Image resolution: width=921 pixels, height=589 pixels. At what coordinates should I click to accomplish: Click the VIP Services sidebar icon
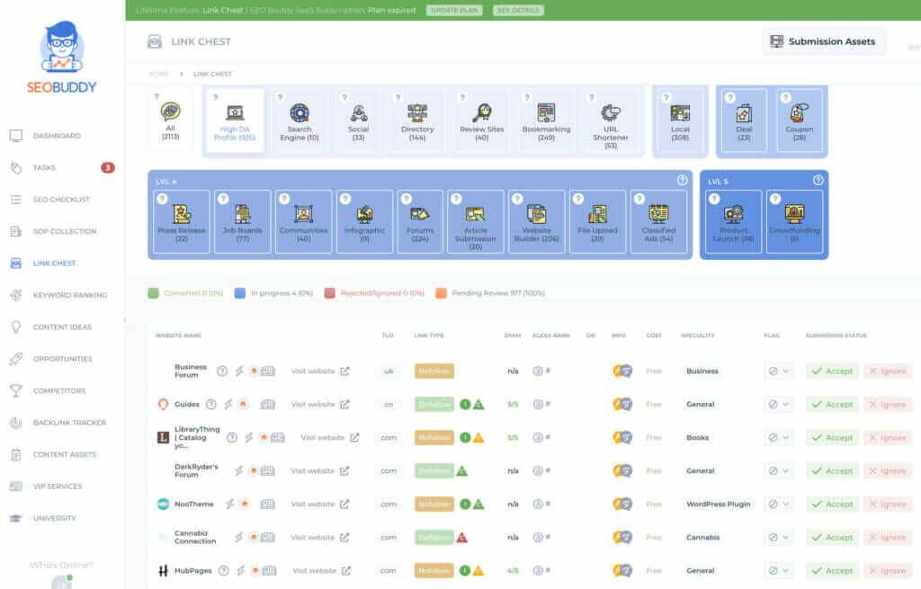coord(16,486)
